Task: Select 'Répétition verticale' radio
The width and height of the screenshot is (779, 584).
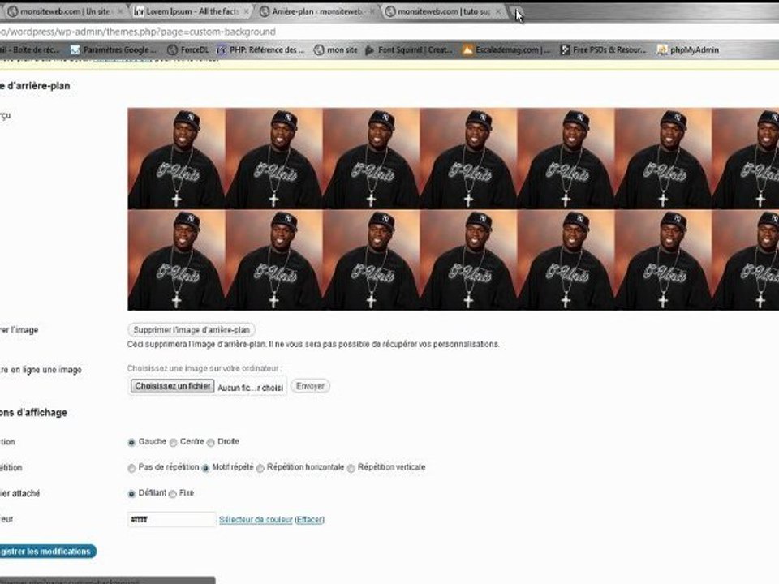Action: tap(351, 468)
